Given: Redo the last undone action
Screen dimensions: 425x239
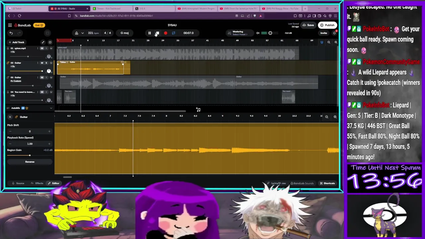Looking at the screenshot, I should (19, 33).
